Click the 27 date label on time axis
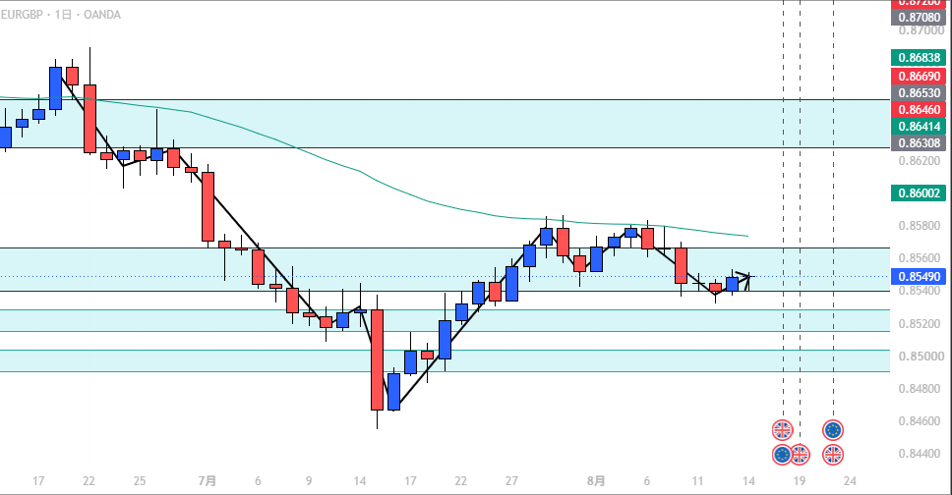Viewport: 952px width, 495px height. click(511, 481)
